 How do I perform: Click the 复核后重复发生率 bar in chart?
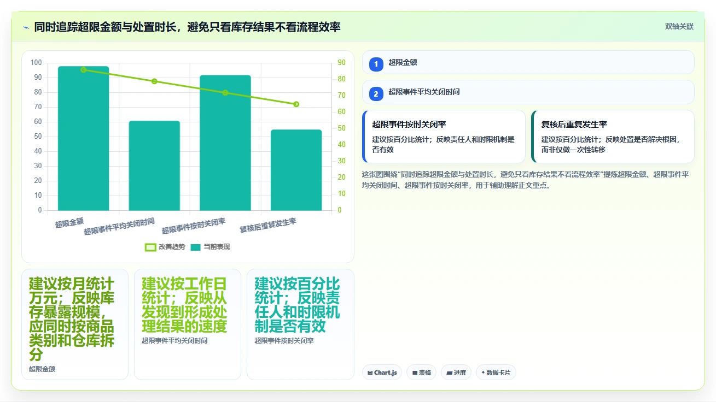coord(296,170)
